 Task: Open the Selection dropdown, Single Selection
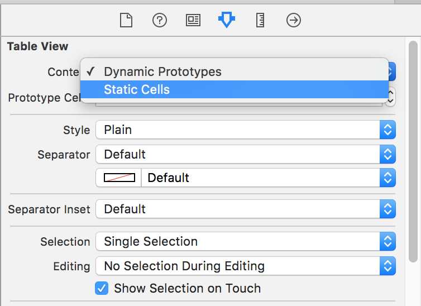point(246,241)
